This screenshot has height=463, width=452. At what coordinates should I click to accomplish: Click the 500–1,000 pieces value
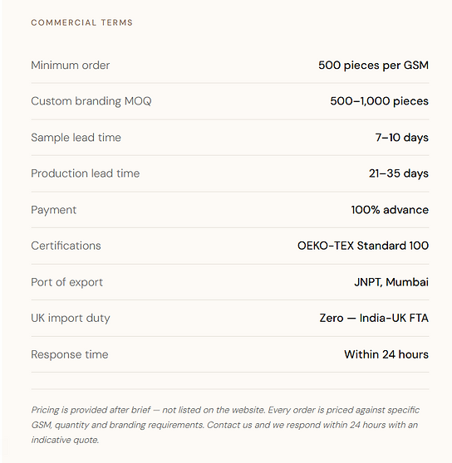(x=379, y=101)
